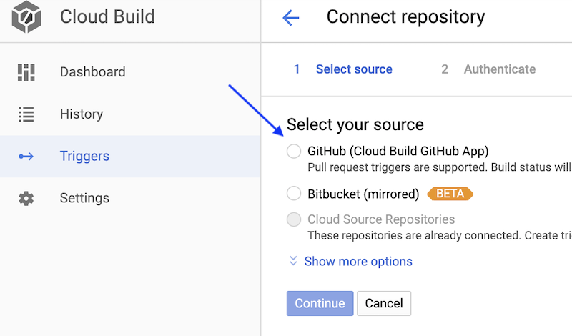Click the step 1 number indicator
The width and height of the screenshot is (572, 336).
point(297,69)
